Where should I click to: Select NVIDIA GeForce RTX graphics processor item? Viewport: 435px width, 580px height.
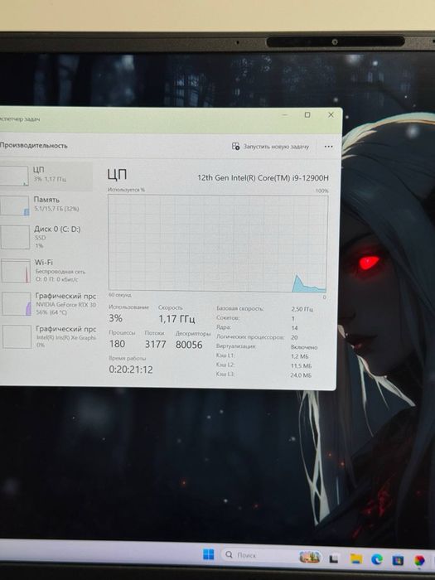pos(48,304)
